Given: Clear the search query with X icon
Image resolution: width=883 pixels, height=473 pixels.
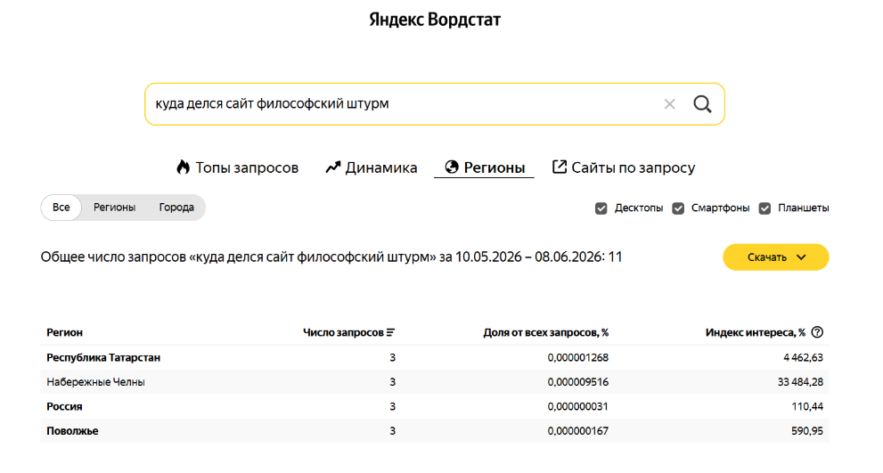Looking at the screenshot, I should click(x=669, y=104).
